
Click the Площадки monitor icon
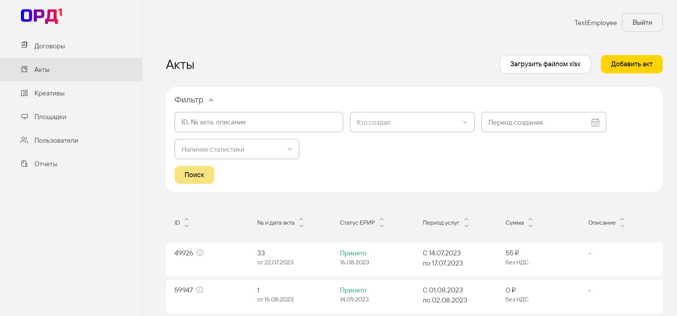click(24, 116)
